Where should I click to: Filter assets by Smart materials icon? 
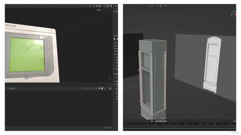[x=88, y=88]
